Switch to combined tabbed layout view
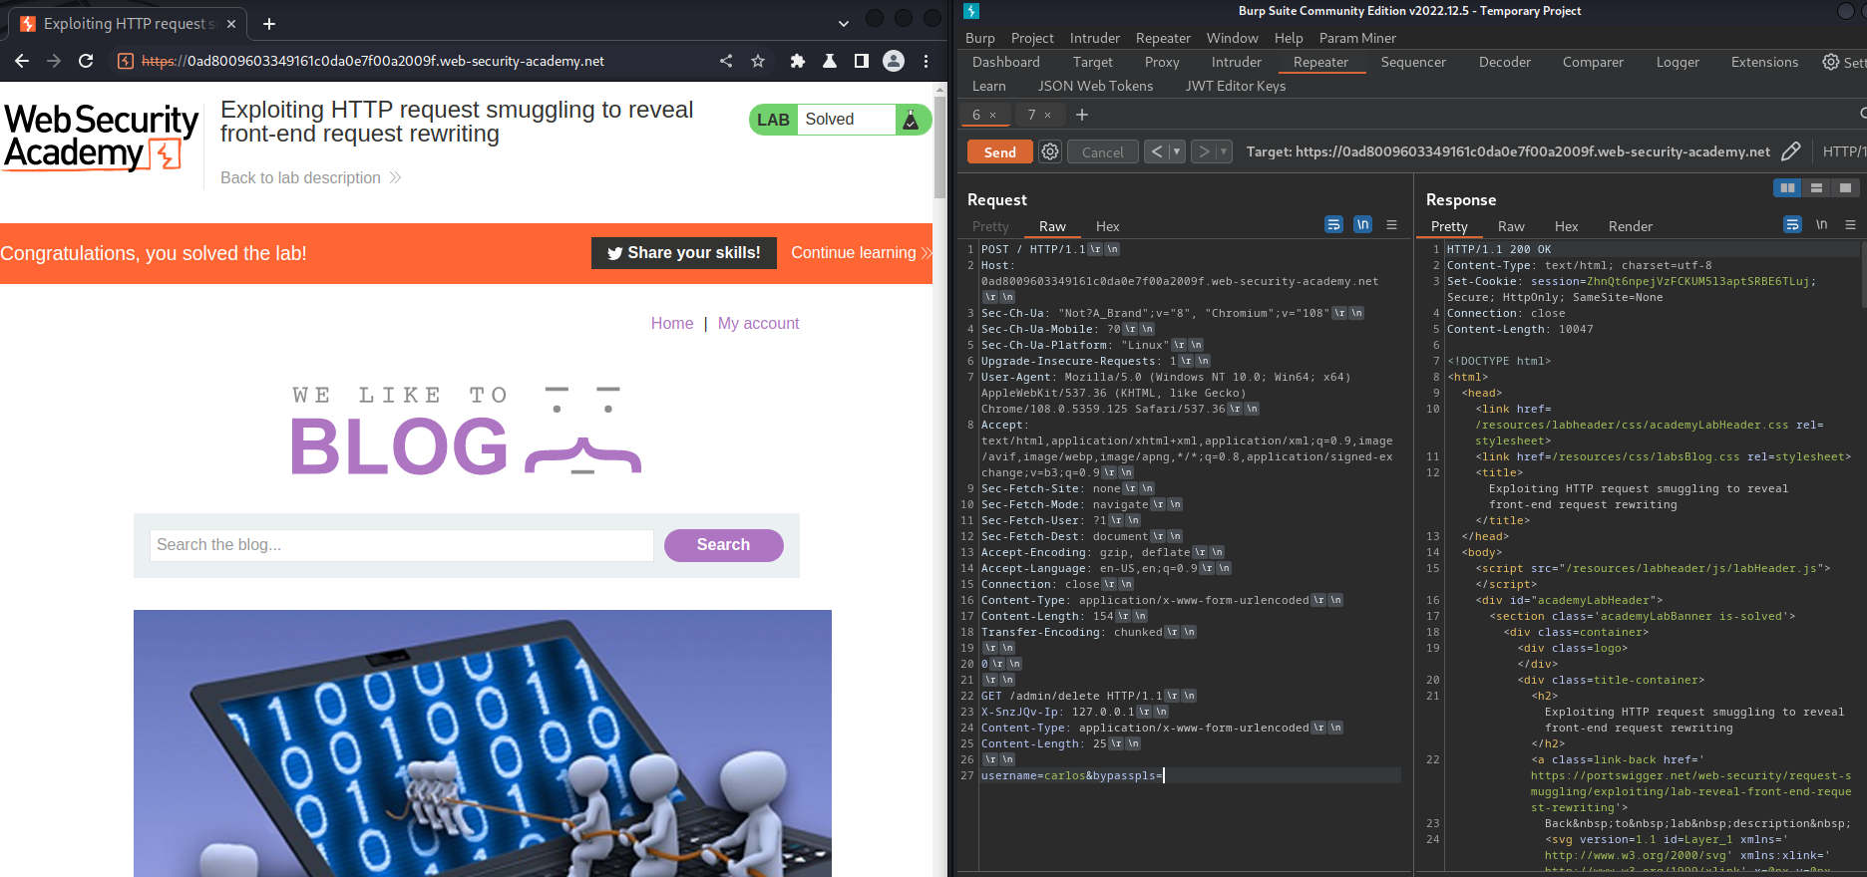1867x877 pixels. point(1845,187)
